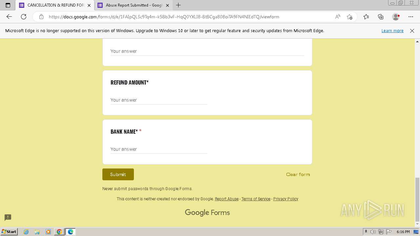This screenshot has height=236, width=420.
Task: Add this page to favorites
Action: (349, 17)
